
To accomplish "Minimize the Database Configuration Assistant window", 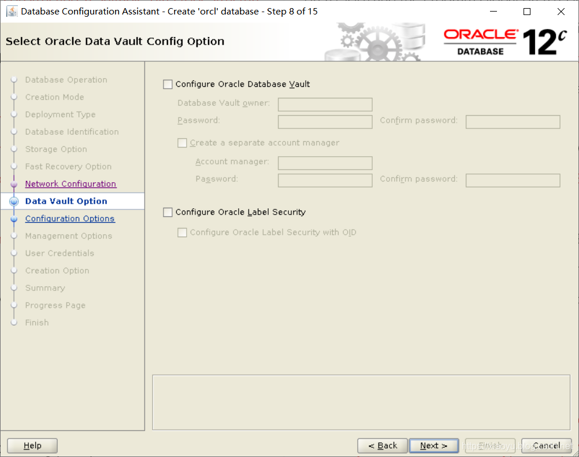I will (493, 12).
